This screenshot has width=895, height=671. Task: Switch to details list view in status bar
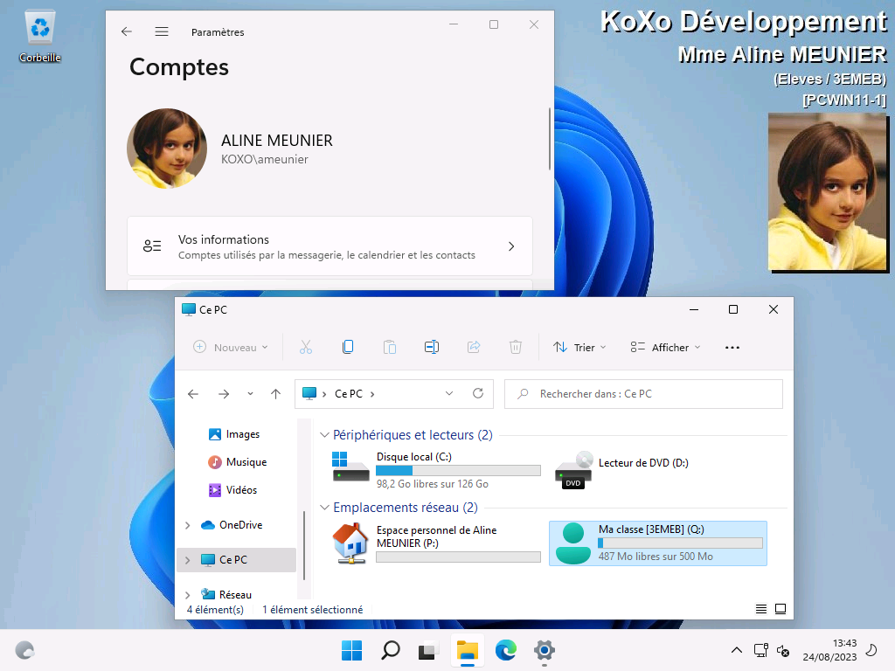[x=761, y=609]
